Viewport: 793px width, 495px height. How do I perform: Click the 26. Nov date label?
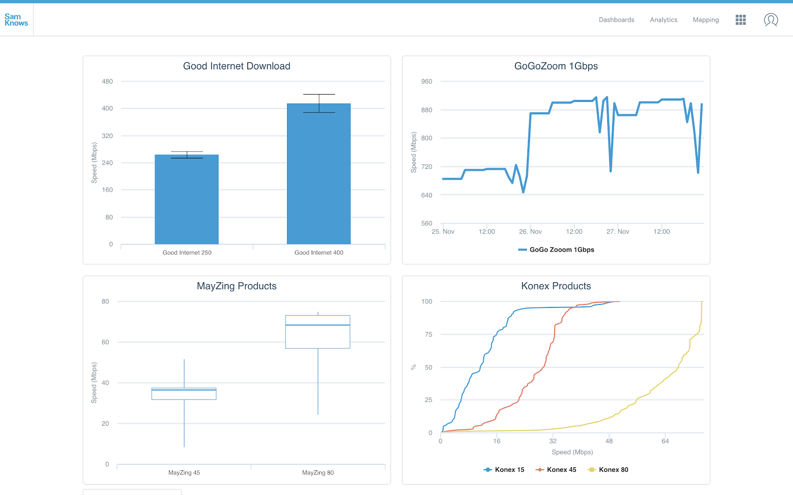click(530, 232)
